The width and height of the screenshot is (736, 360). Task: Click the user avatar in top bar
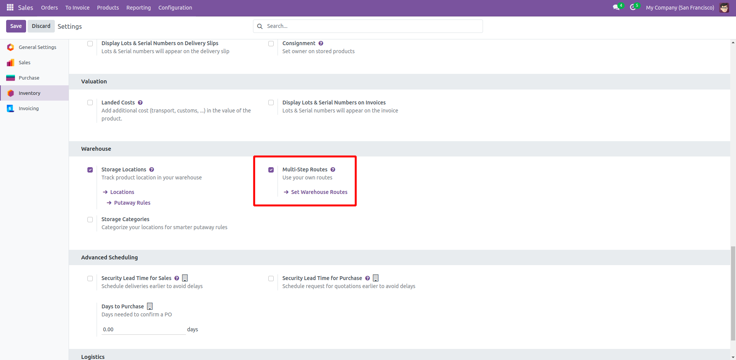point(724,8)
